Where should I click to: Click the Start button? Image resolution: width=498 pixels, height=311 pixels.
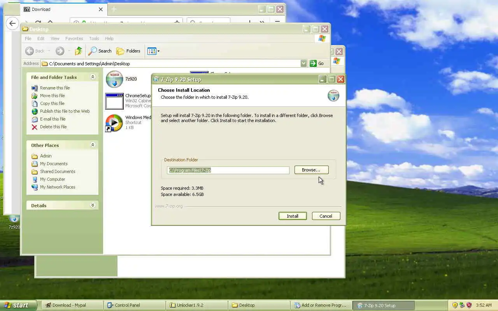[18, 305]
